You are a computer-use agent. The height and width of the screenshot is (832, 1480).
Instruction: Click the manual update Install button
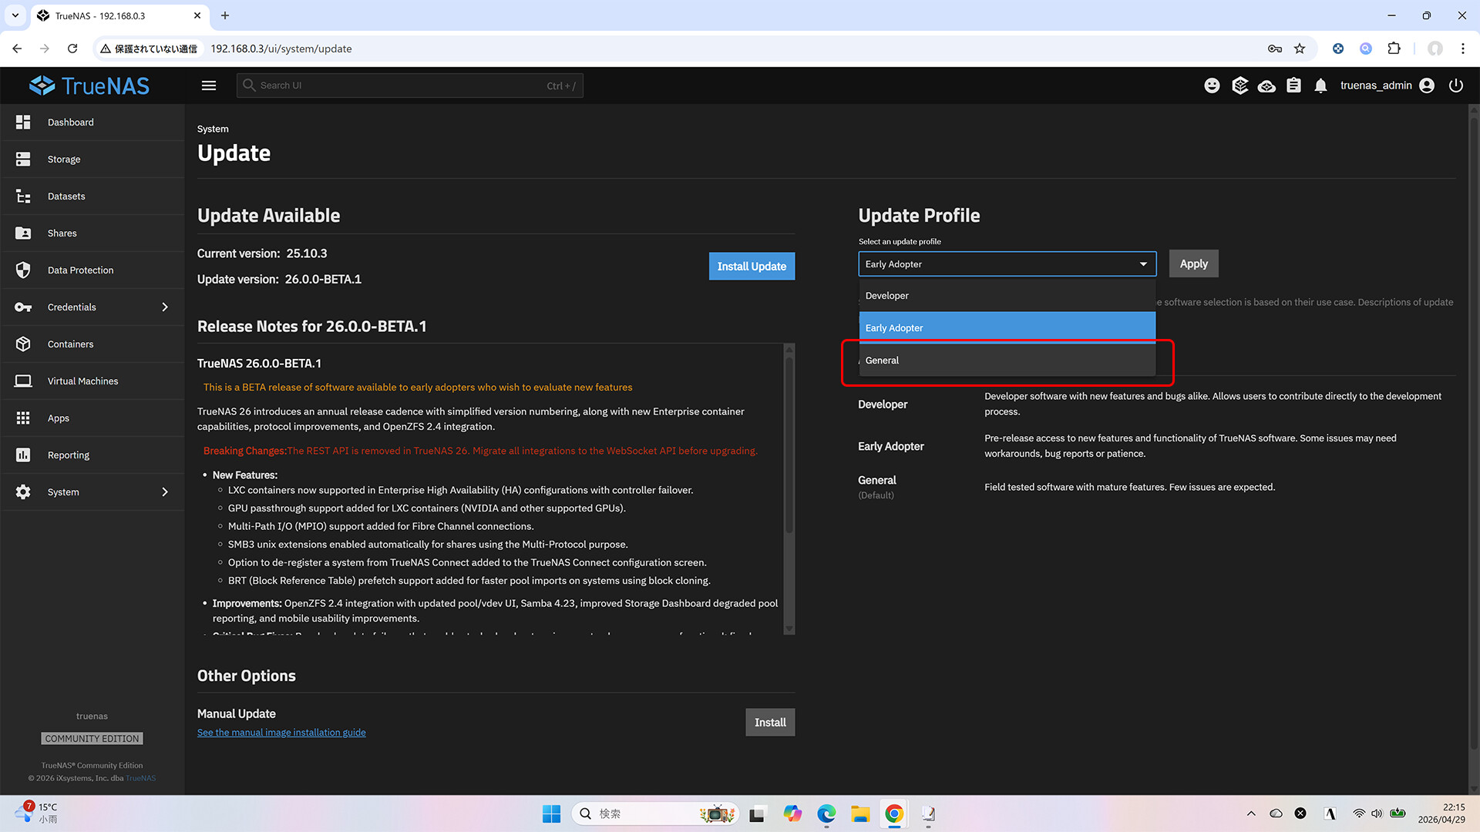pyautogui.click(x=770, y=723)
